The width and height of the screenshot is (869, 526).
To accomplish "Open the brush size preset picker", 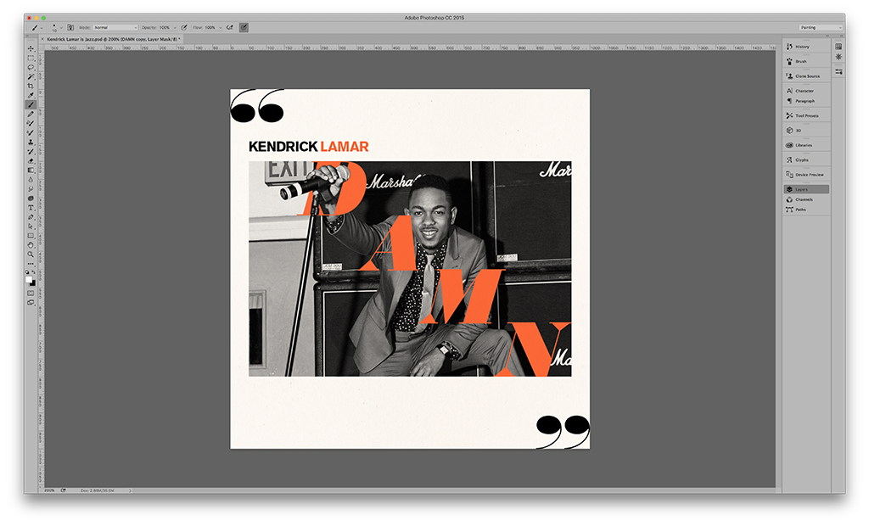I will pos(57,27).
